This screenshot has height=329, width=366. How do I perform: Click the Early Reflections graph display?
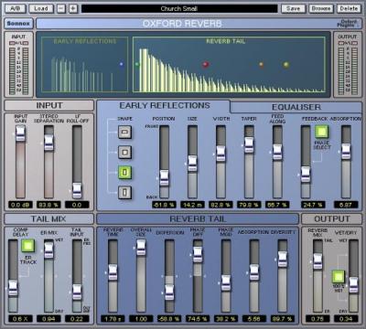(x=85, y=65)
